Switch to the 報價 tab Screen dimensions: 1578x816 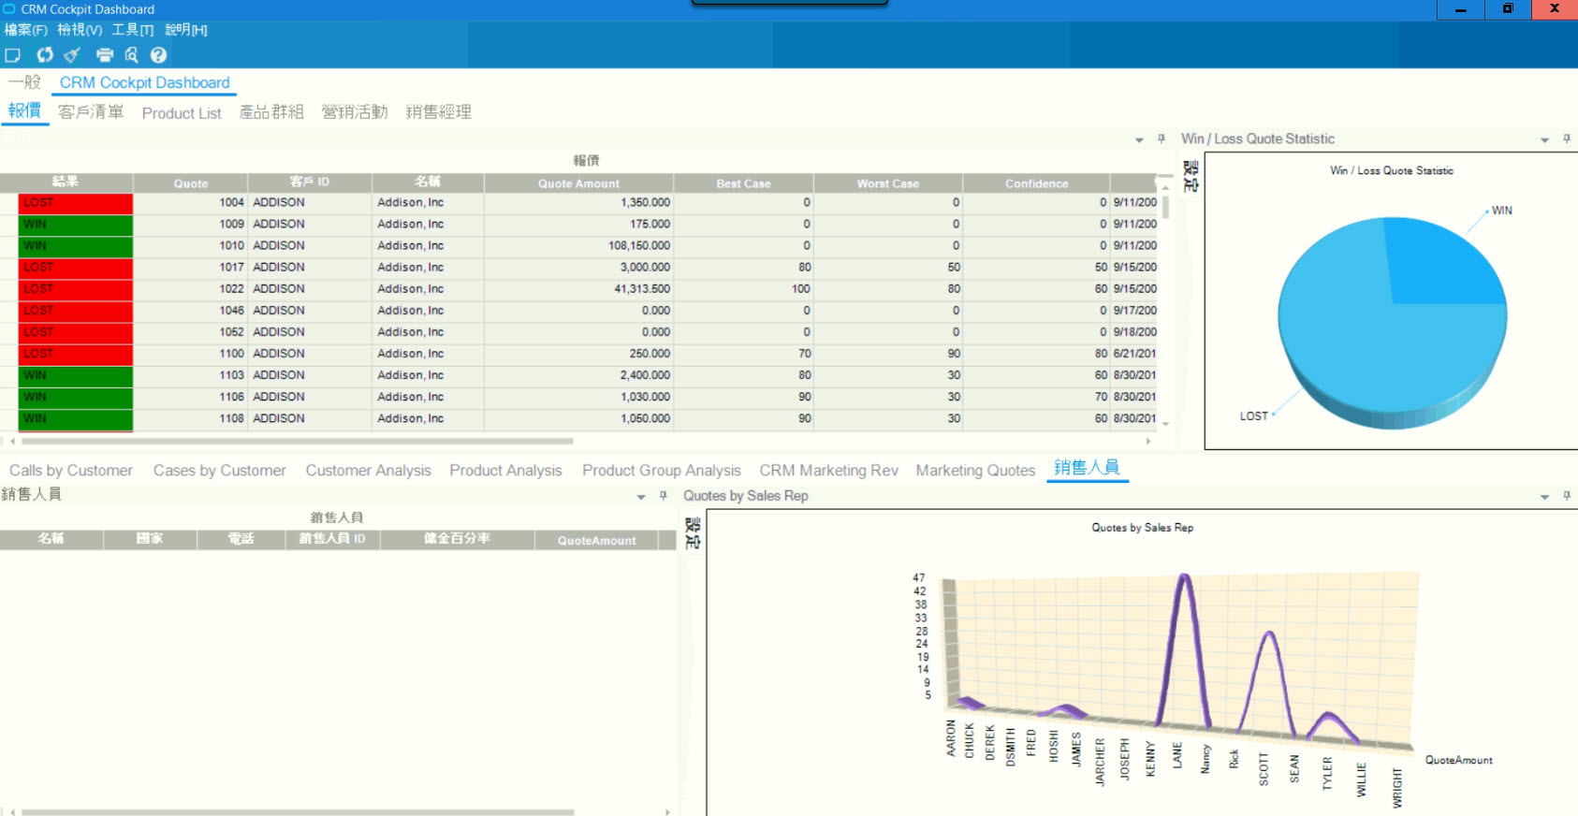point(24,111)
